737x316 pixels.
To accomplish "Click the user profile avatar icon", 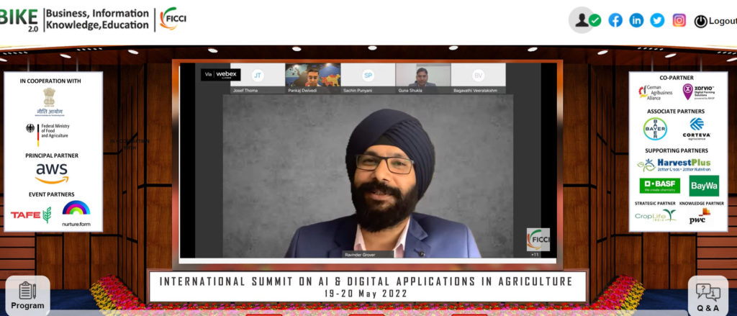I will click(581, 20).
